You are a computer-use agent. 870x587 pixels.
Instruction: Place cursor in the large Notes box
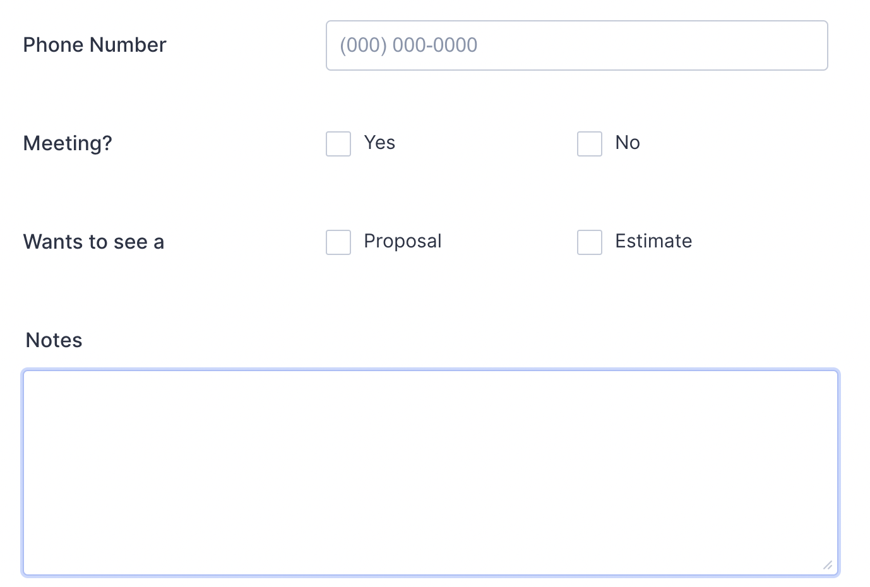431,472
